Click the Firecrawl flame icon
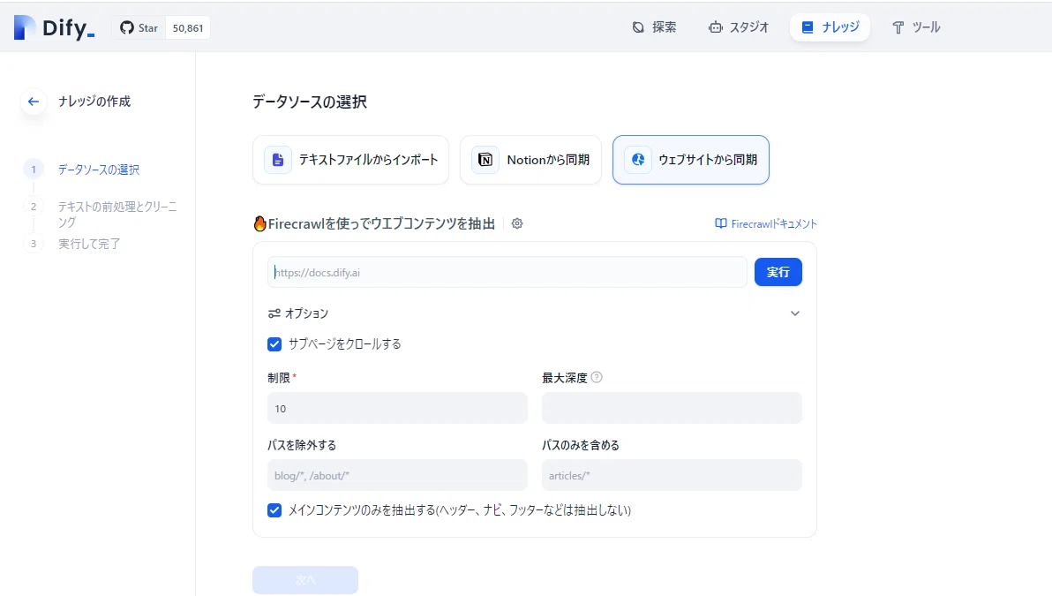The width and height of the screenshot is (1052, 596). pyautogui.click(x=259, y=223)
